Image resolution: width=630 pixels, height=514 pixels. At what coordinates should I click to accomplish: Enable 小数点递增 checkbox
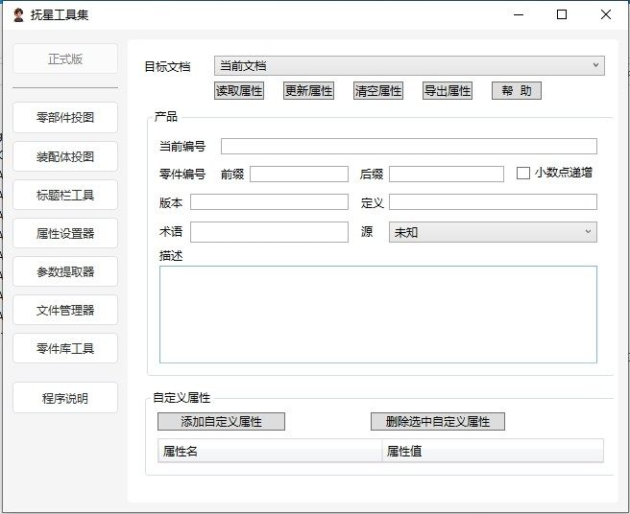point(522,173)
